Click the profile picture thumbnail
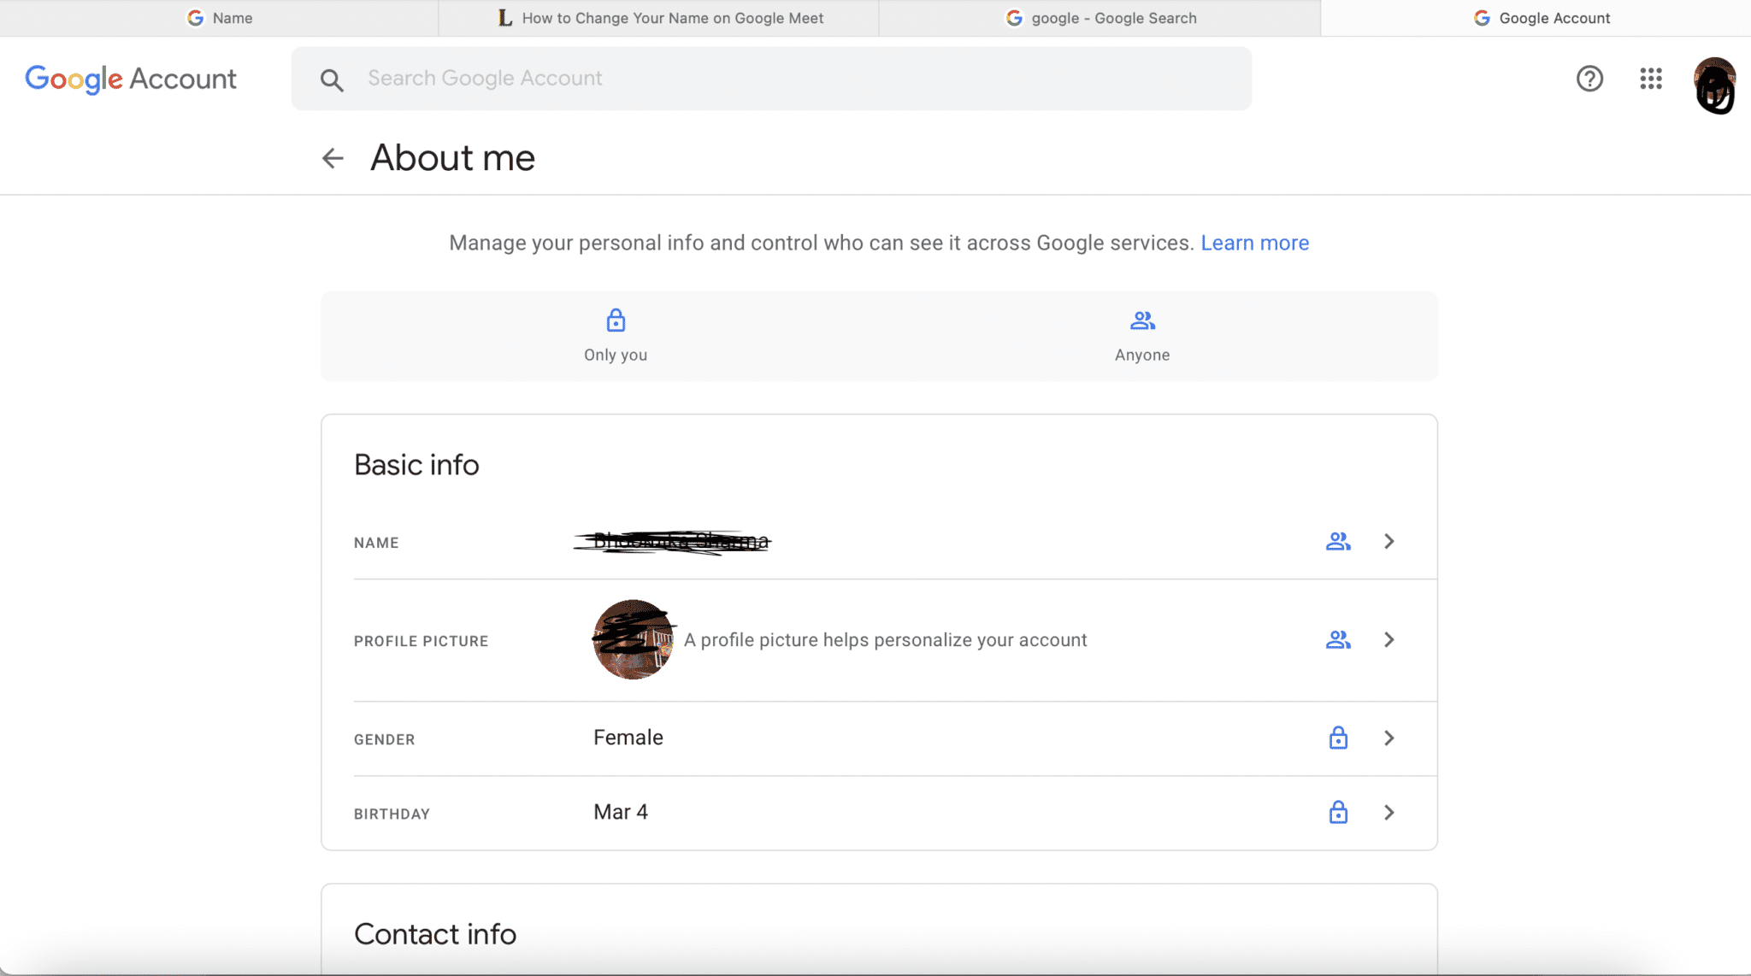1751x976 pixels. pos(632,639)
